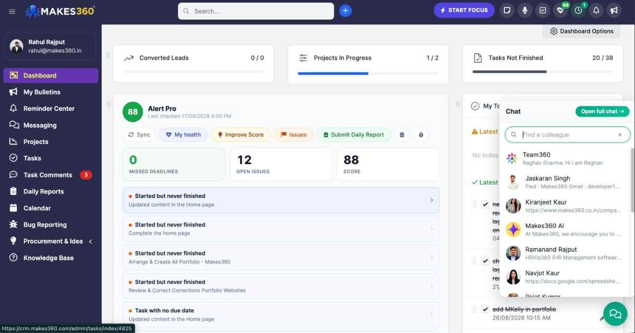Open arrow on Complete the home page row
This screenshot has width=635, height=333.
tap(431, 229)
